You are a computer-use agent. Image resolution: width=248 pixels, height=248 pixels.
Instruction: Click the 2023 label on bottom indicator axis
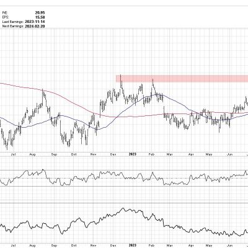[x=133, y=246]
